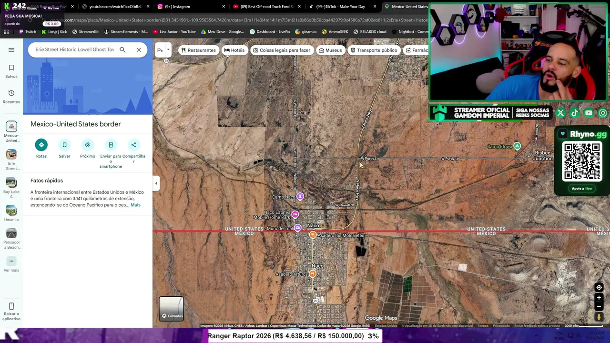Click the Bisbee Junction map label
Screen dimensions: 610x343
click(543, 156)
